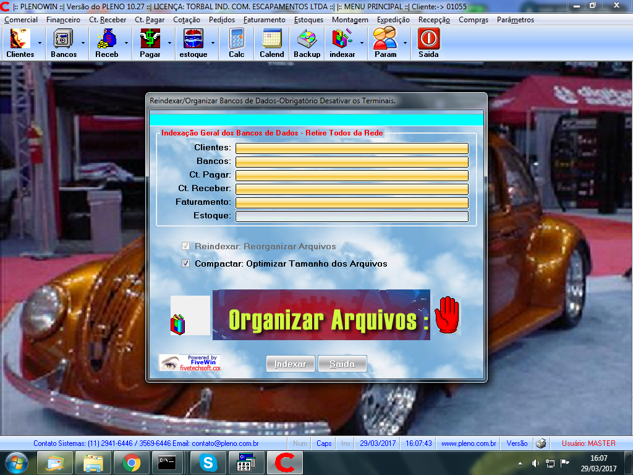The width and height of the screenshot is (633, 475).
Task: Click the Saída exit icon in toolbar
Action: (x=428, y=43)
